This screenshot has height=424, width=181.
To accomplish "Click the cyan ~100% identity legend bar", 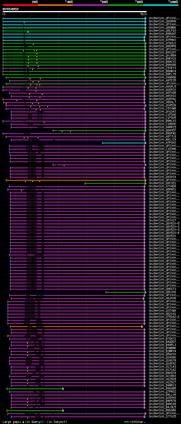I will 161,5.
